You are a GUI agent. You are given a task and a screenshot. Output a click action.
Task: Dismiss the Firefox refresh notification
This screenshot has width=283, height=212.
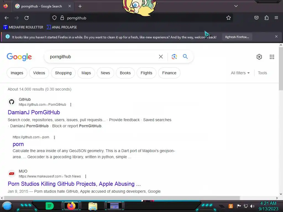coord(276,37)
